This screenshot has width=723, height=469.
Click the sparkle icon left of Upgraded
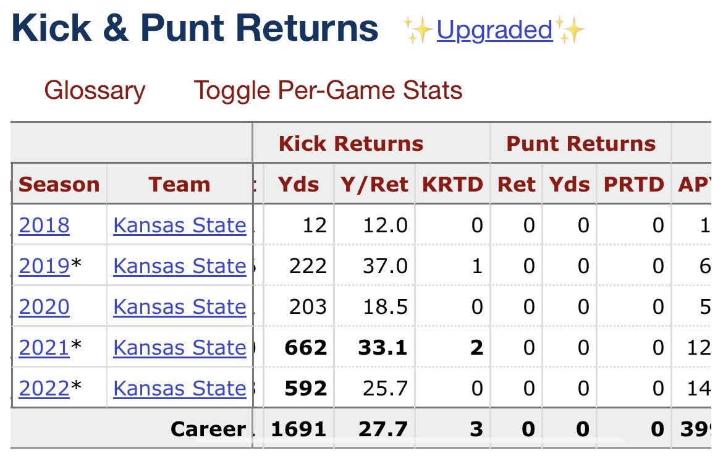418,30
